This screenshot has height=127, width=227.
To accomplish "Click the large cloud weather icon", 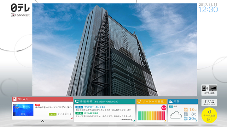I will (176, 115).
